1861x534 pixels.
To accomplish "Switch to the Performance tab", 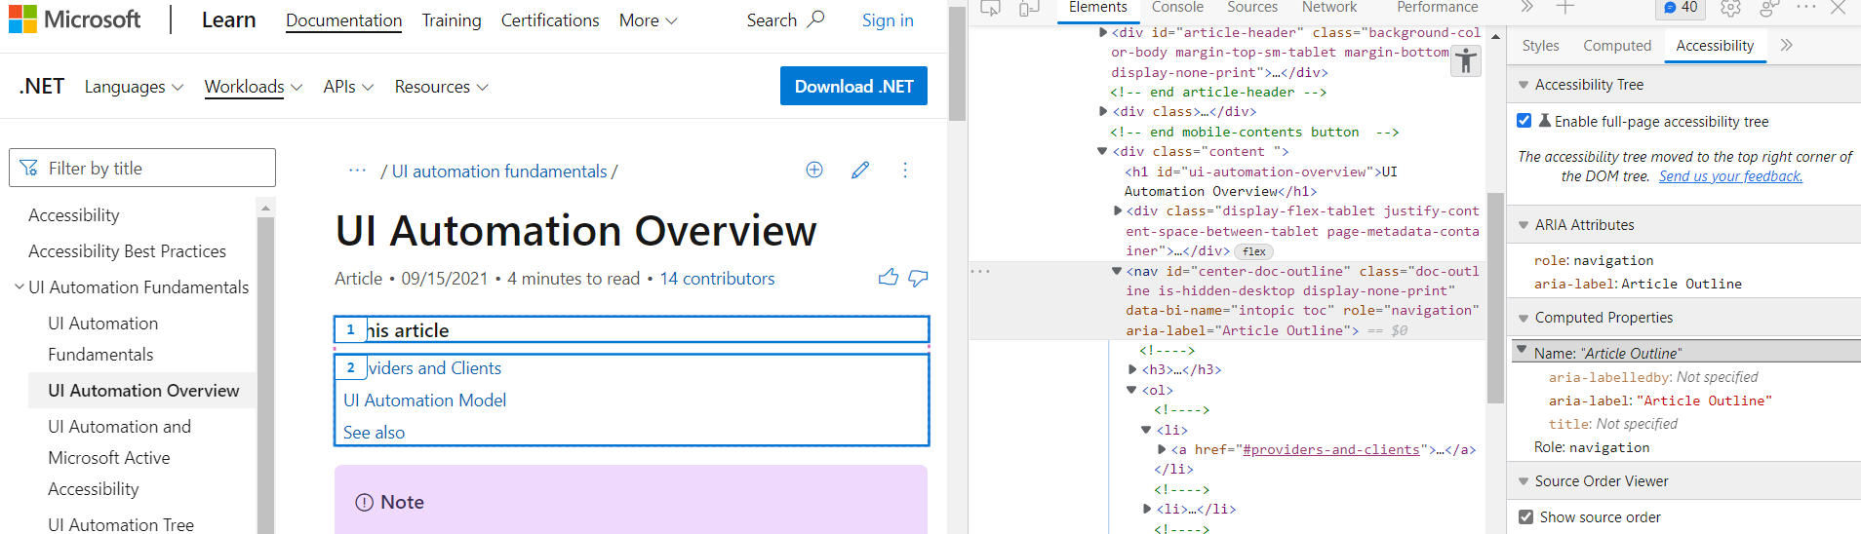I will pyautogui.click(x=1437, y=8).
